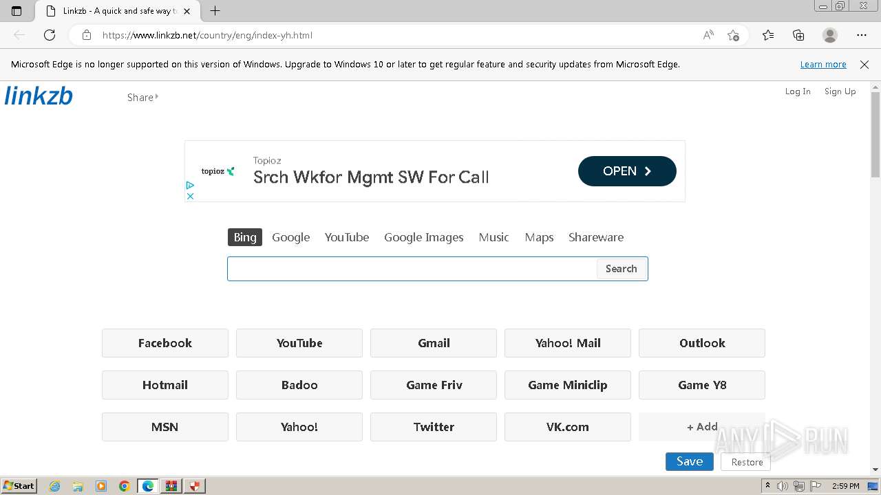The height and width of the screenshot is (495, 881).
Task: Open a new tab with plus icon
Action: click(x=215, y=11)
